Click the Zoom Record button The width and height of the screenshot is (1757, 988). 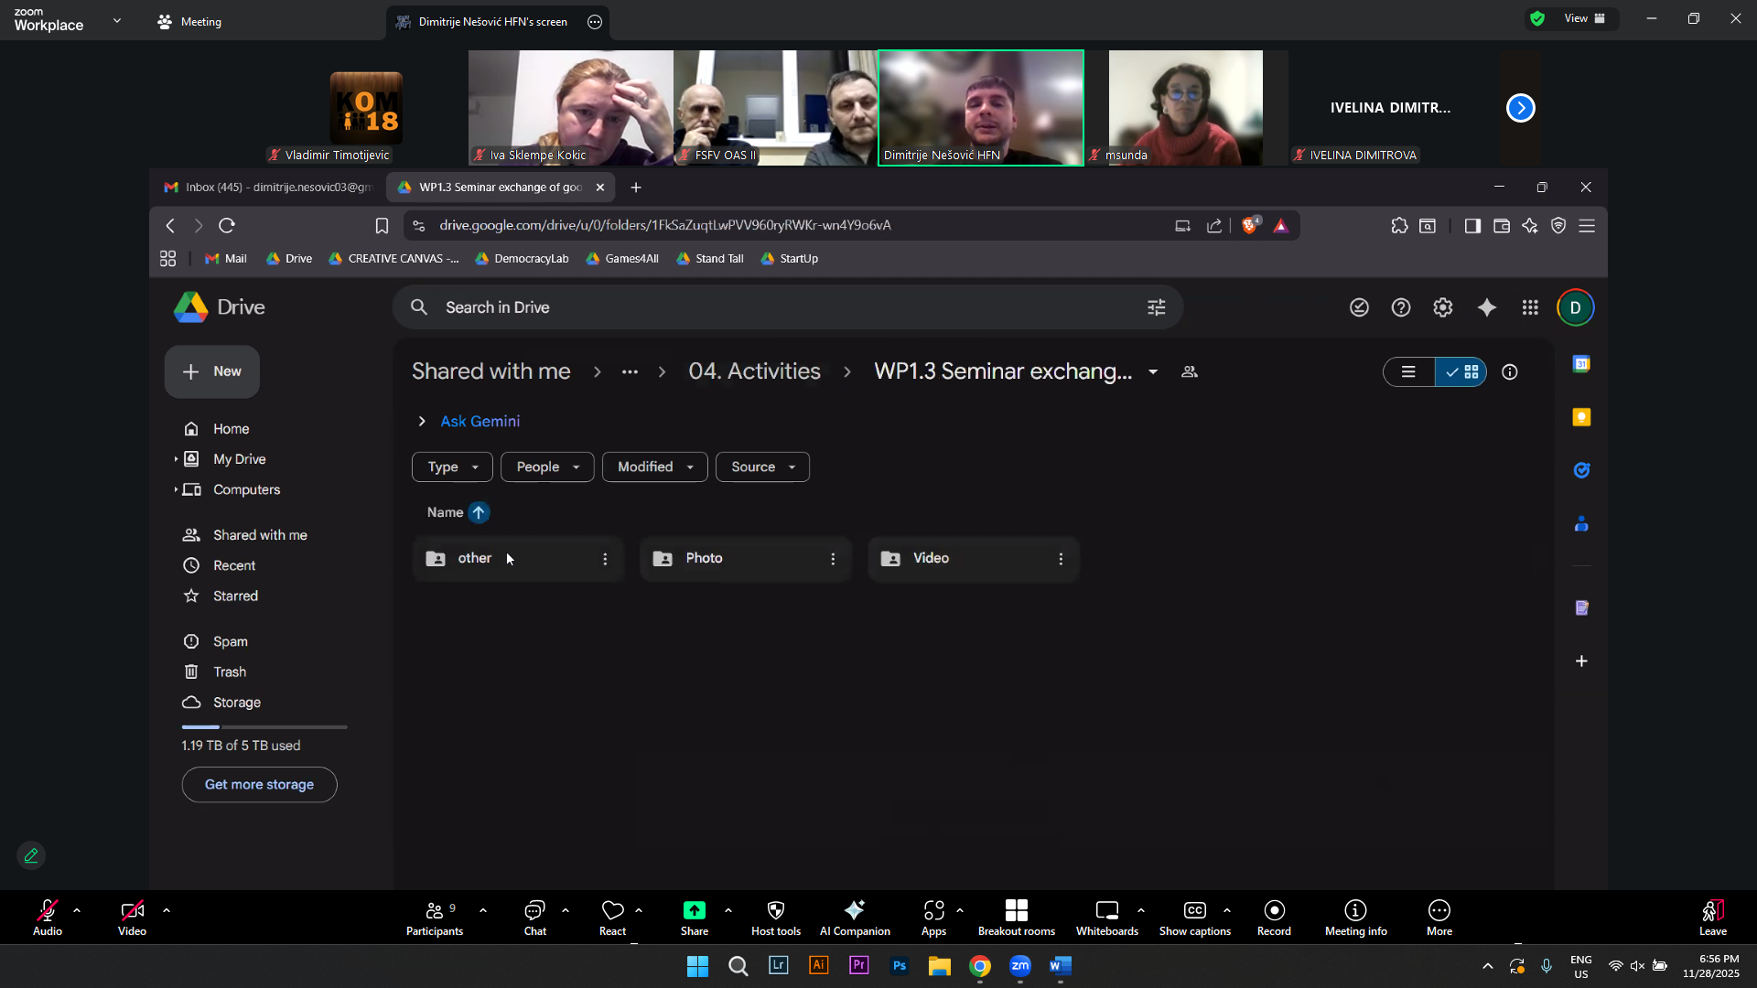pos(1274,917)
